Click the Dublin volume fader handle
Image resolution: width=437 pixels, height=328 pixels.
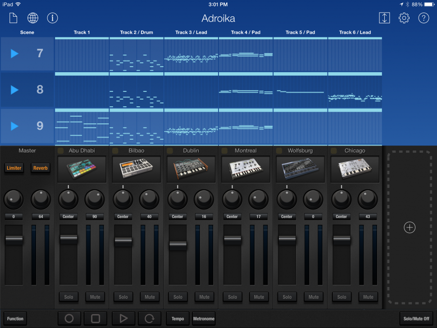[178, 244]
